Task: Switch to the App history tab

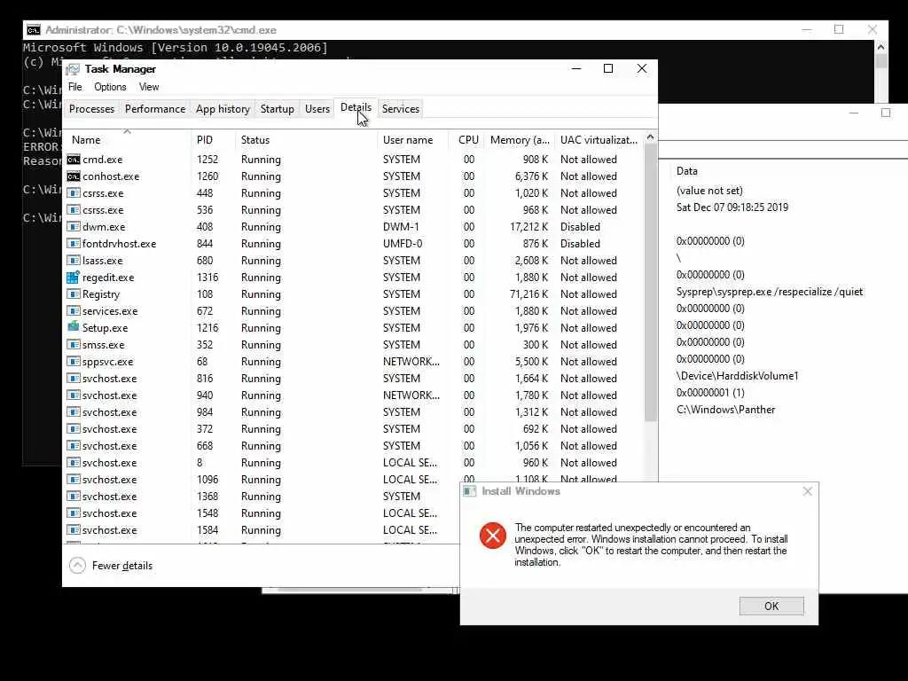Action: pos(223,109)
